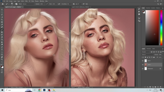Open brush Mode dropdown
164x92 pixels.
pyautogui.click(x=28, y=4)
